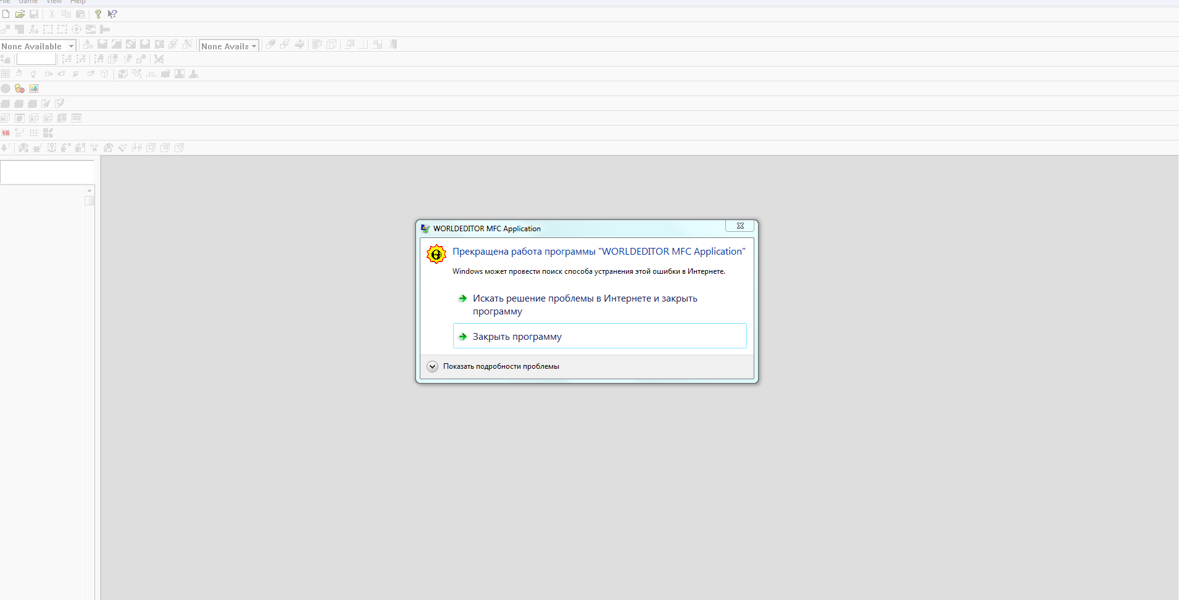
Task: Click the Cut scissors icon
Action: pos(52,14)
